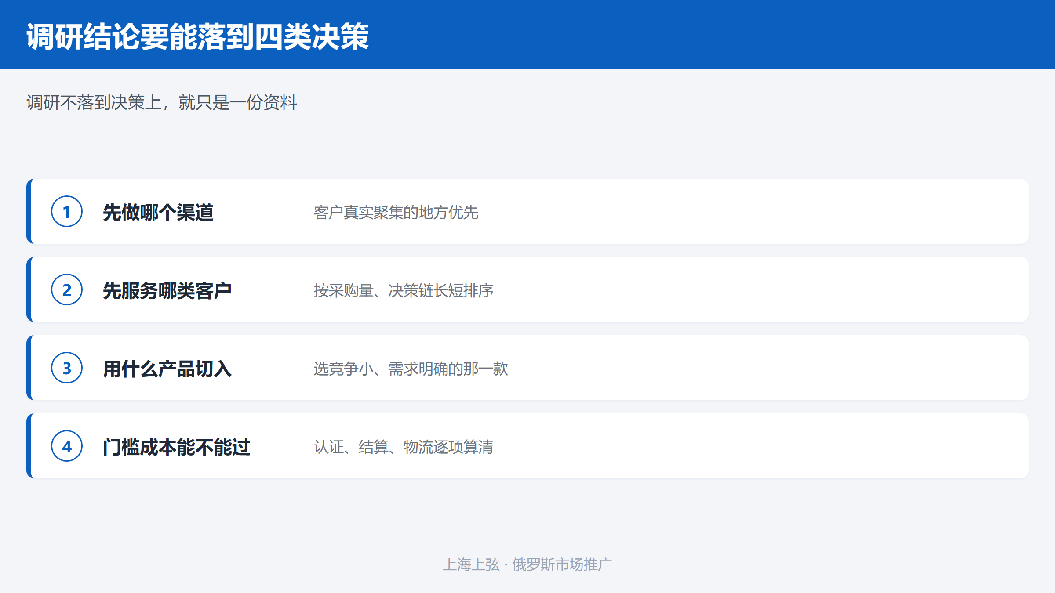Click the description 认证、结算、物流逐项算清
The height and width of the screenshot is (593, 1055).
404,447
